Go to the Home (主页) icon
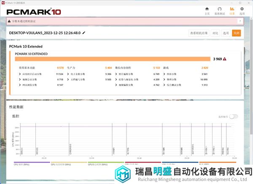Screen dimensions: 253x184 tap(207, 9)
